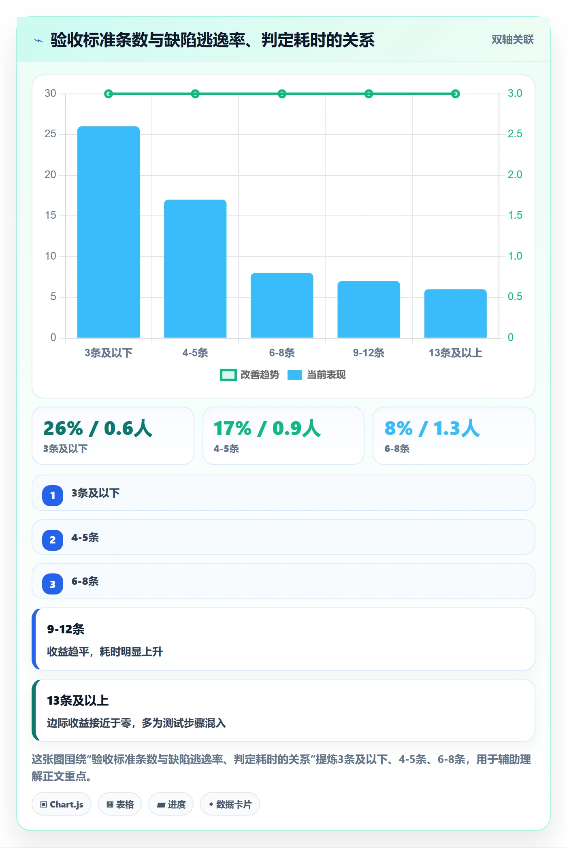Click the 数据卡片 tag

230,804
